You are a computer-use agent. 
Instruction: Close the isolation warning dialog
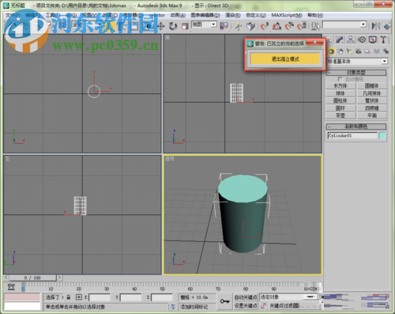click(314, 42)
